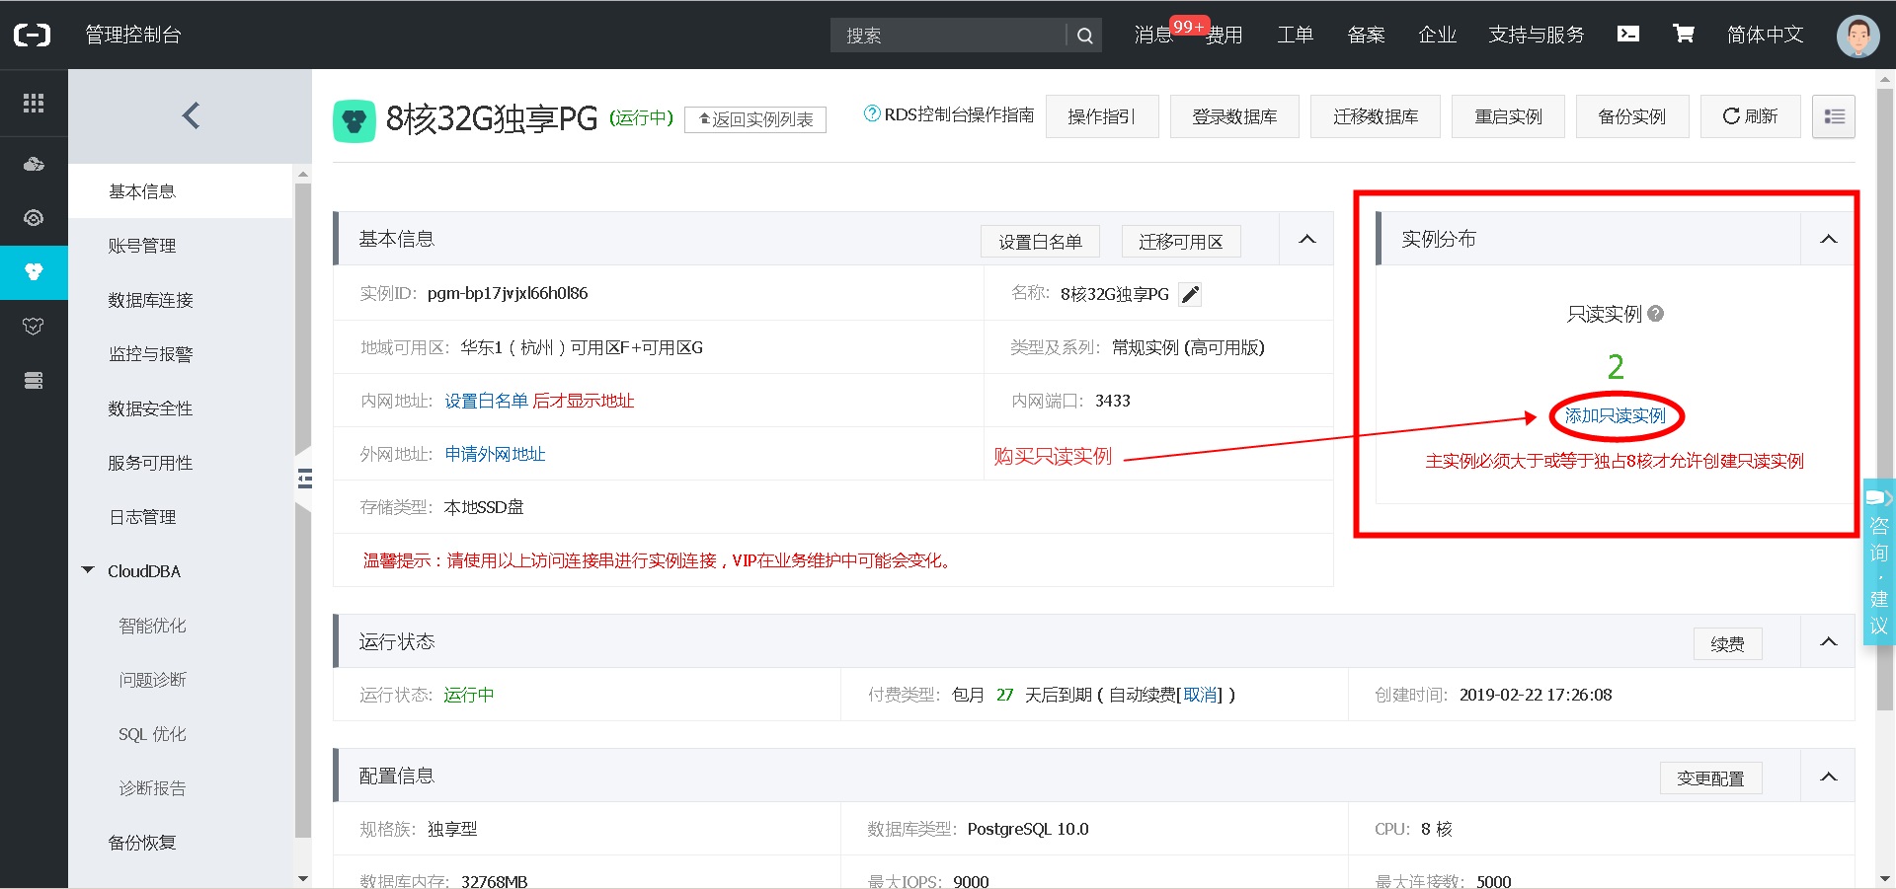1896x889 pixels.
Task: Collapse the 基本信息 panel
Action: [1307, 239]
